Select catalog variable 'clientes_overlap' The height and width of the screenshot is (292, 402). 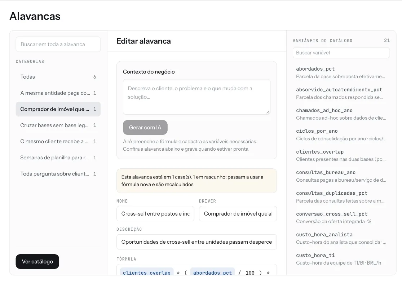pyautogui.click(x=341, y=156)
